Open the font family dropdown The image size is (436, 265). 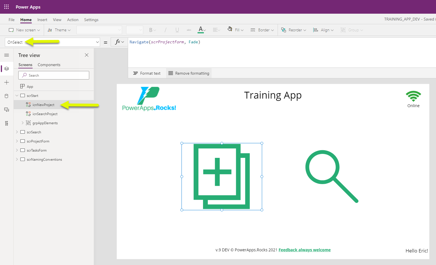(x=99, y=30)
